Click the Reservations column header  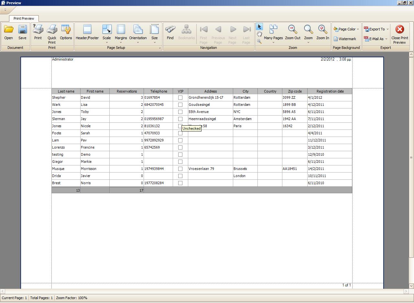pyautogui.click(x=127, y=91)
